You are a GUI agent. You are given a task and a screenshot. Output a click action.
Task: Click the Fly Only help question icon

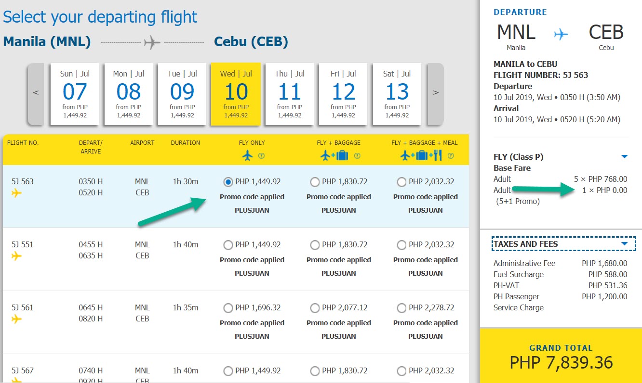(x=262, y=156)
